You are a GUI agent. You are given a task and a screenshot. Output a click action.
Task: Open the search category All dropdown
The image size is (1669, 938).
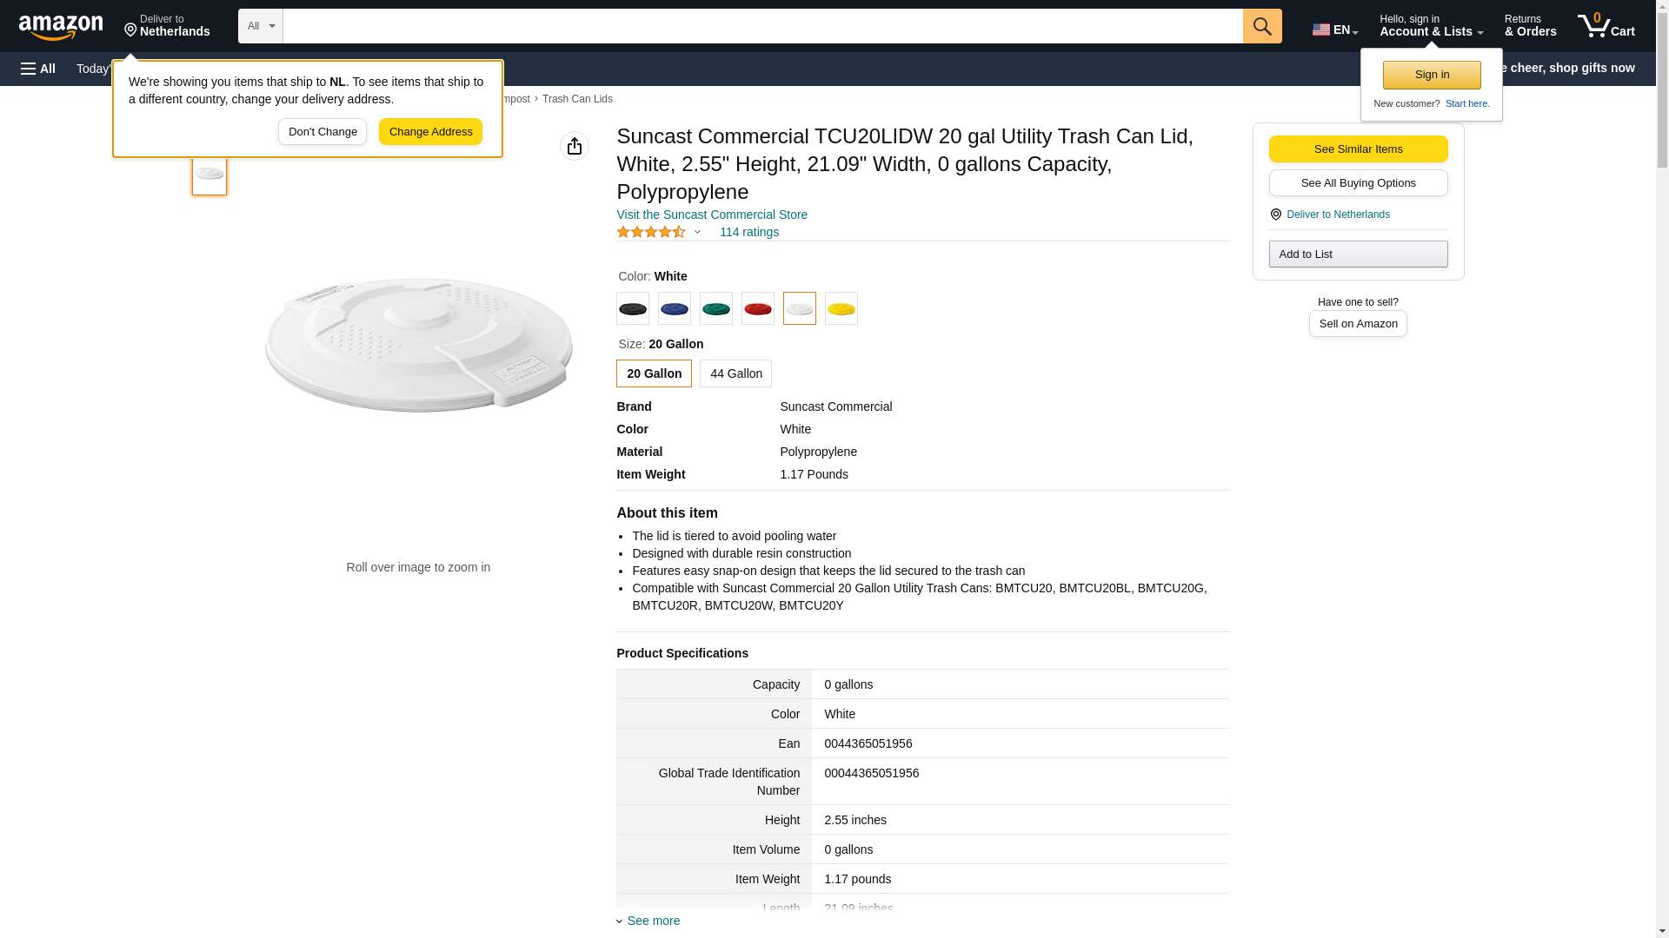coord(261,26)
